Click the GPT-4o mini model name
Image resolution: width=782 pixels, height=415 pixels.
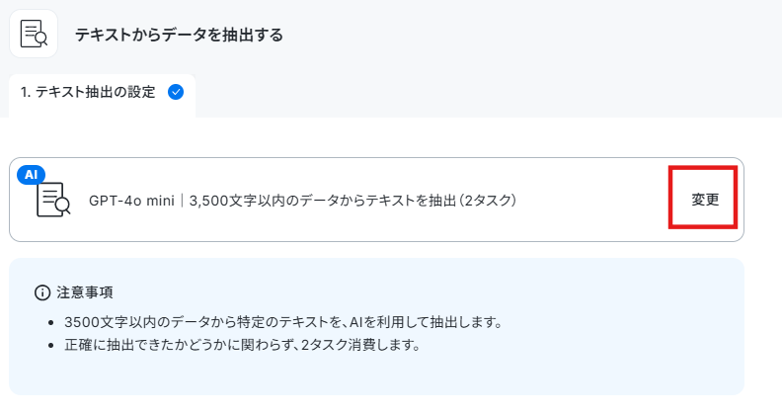(131, 201)
